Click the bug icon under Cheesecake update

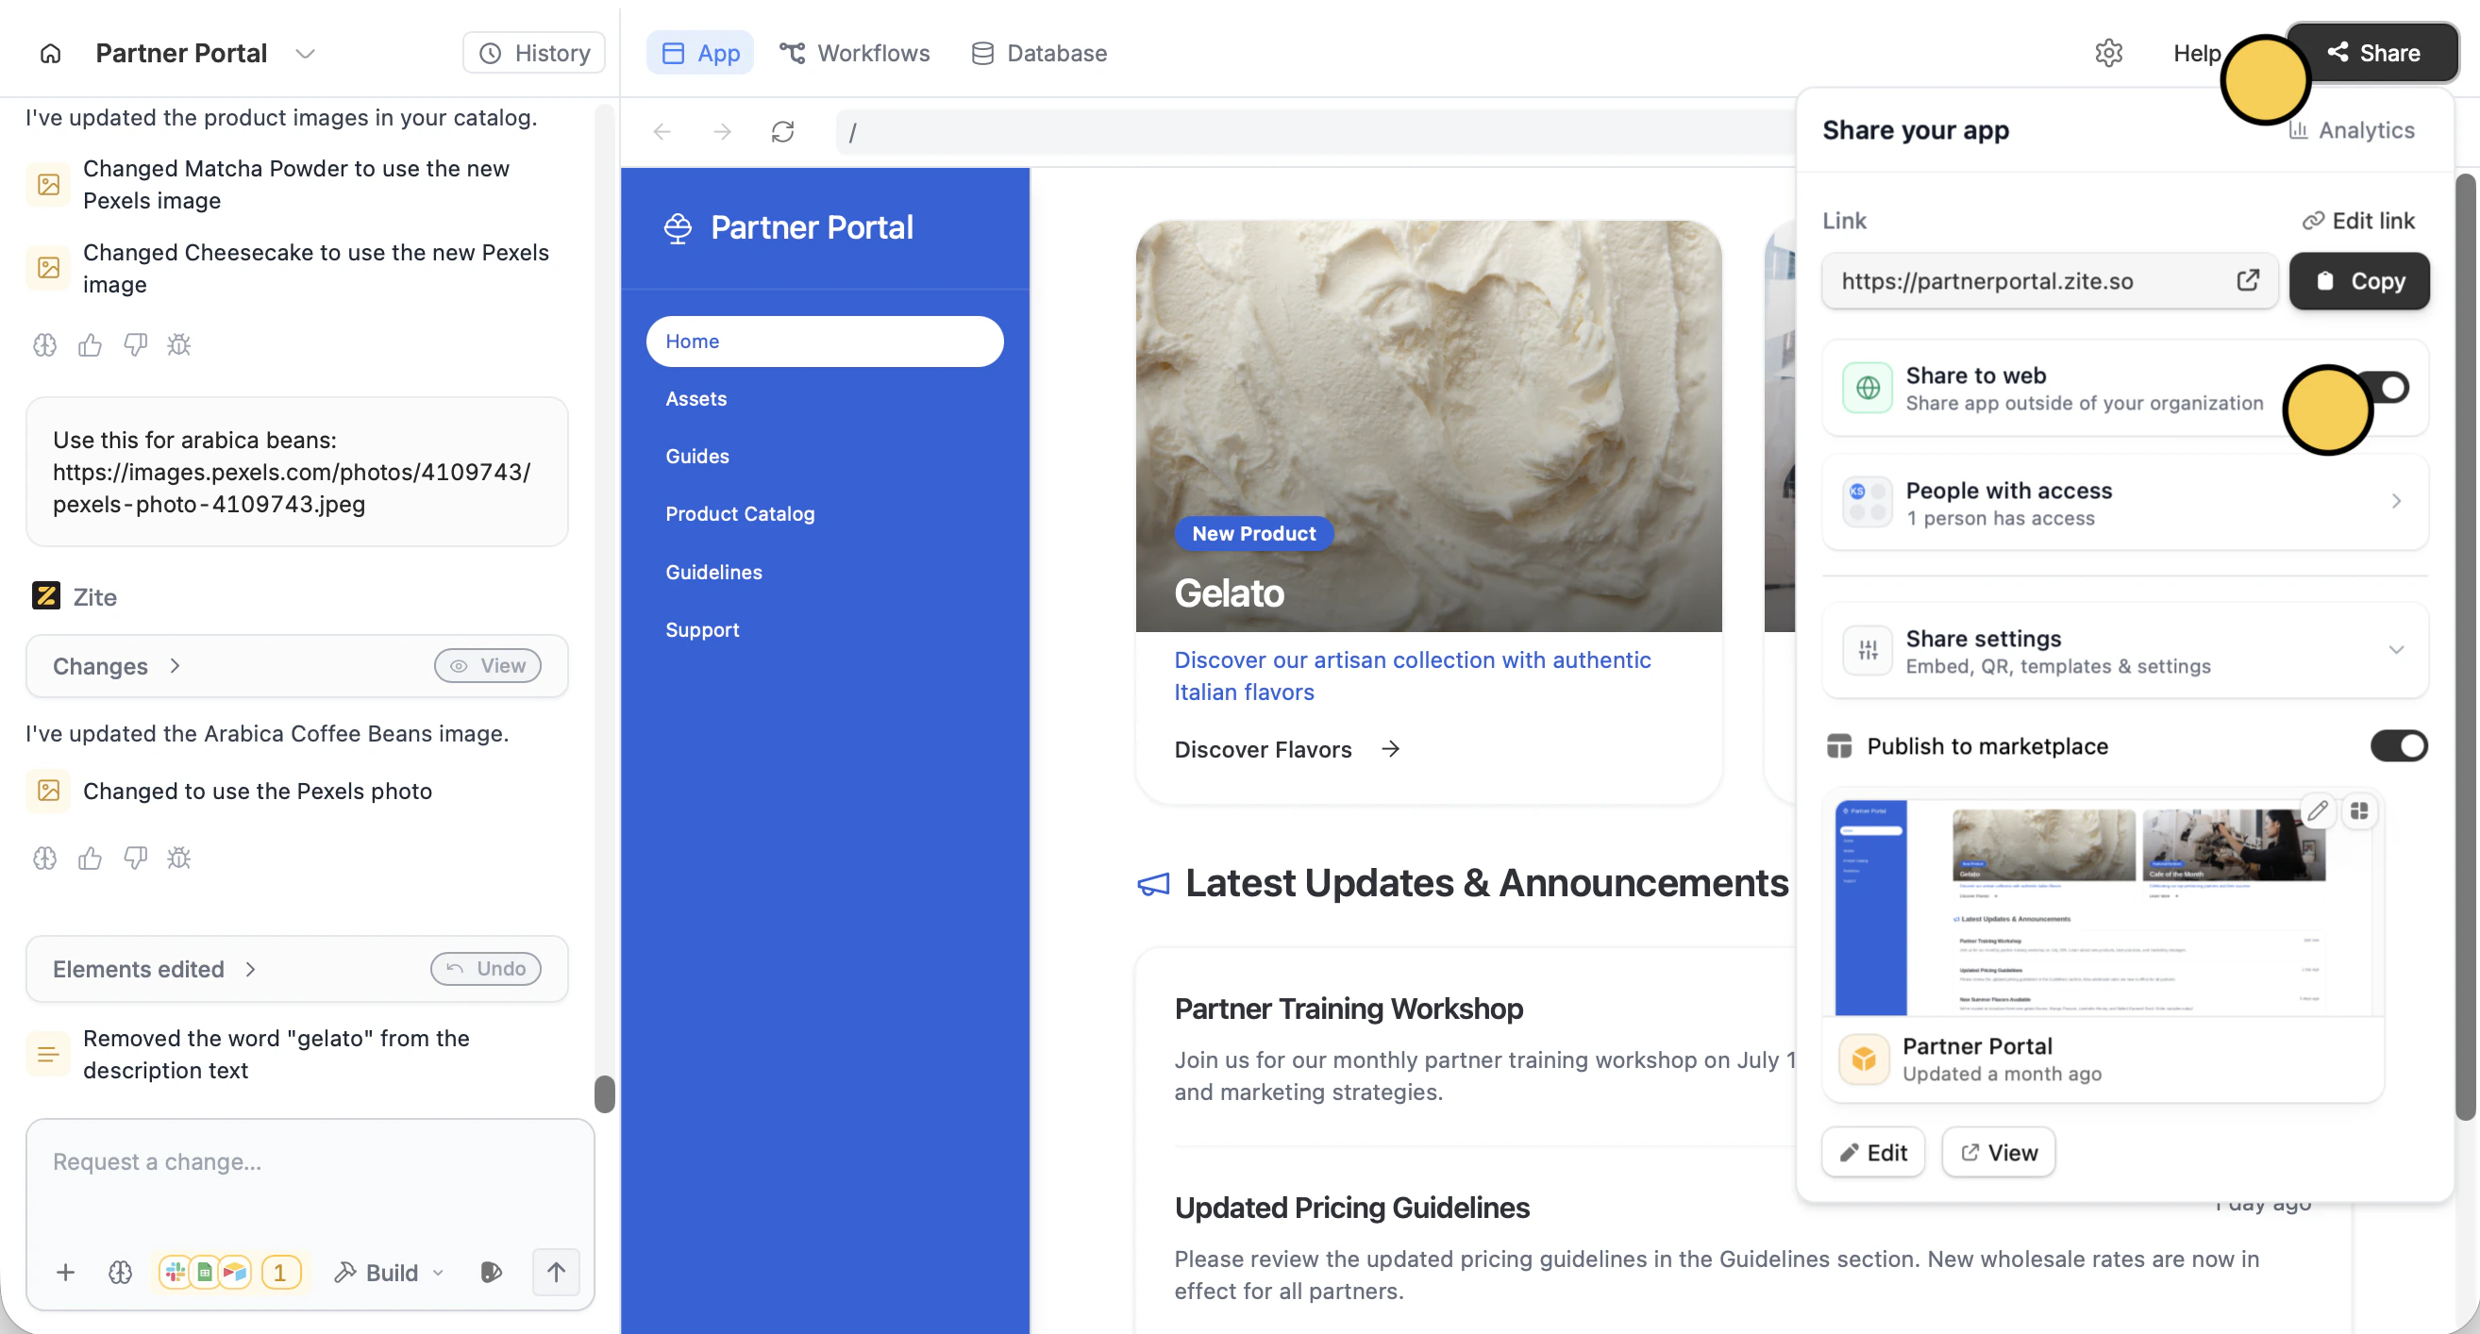[x=179, y=344]
